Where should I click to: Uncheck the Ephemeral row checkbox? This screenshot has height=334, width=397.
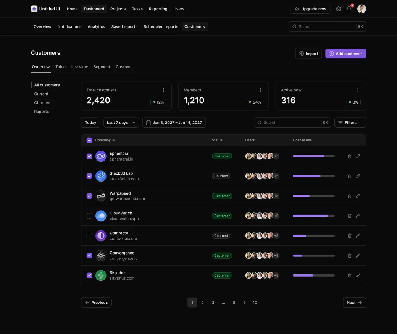click(89, 156)
